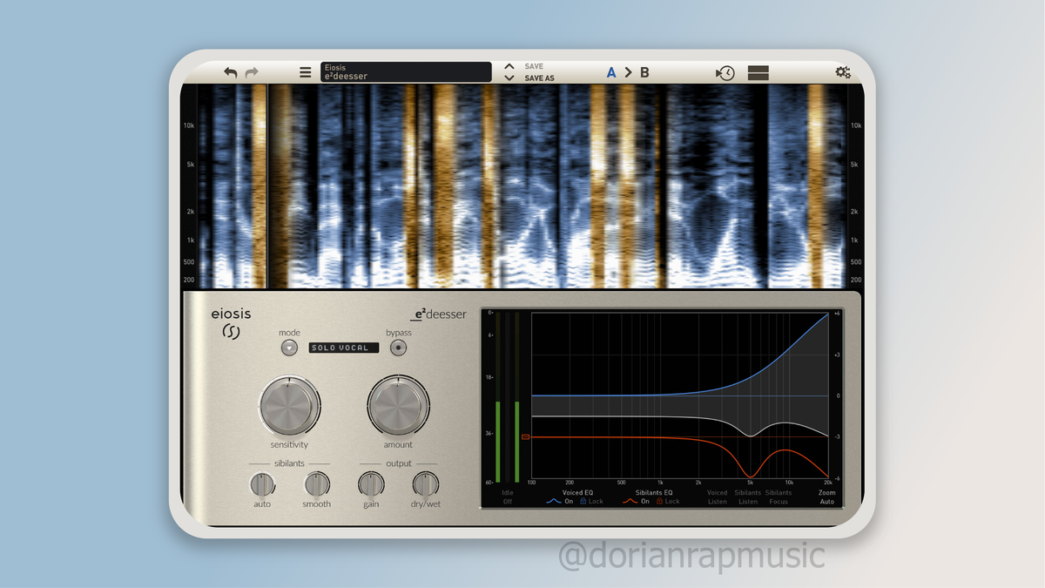Toggle the bypass button
The height and width of the screenshot is (588, 1045).
coord(399,348)
